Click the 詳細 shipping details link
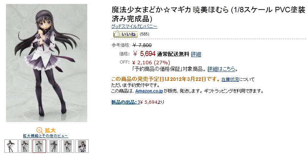Image resolution: width=308 pixels, height=159 pixels. click(196, 54)
